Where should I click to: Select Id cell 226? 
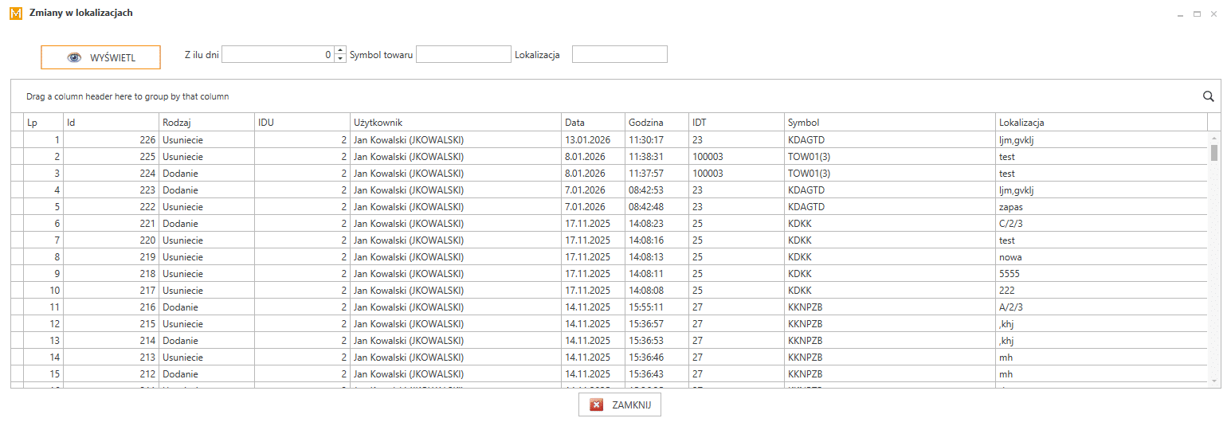111,140
